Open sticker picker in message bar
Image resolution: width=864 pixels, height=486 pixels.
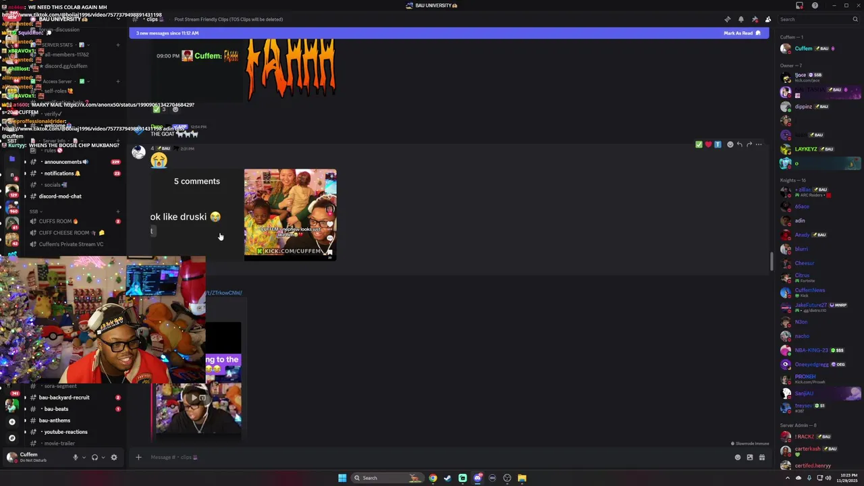tap(749, 458)
